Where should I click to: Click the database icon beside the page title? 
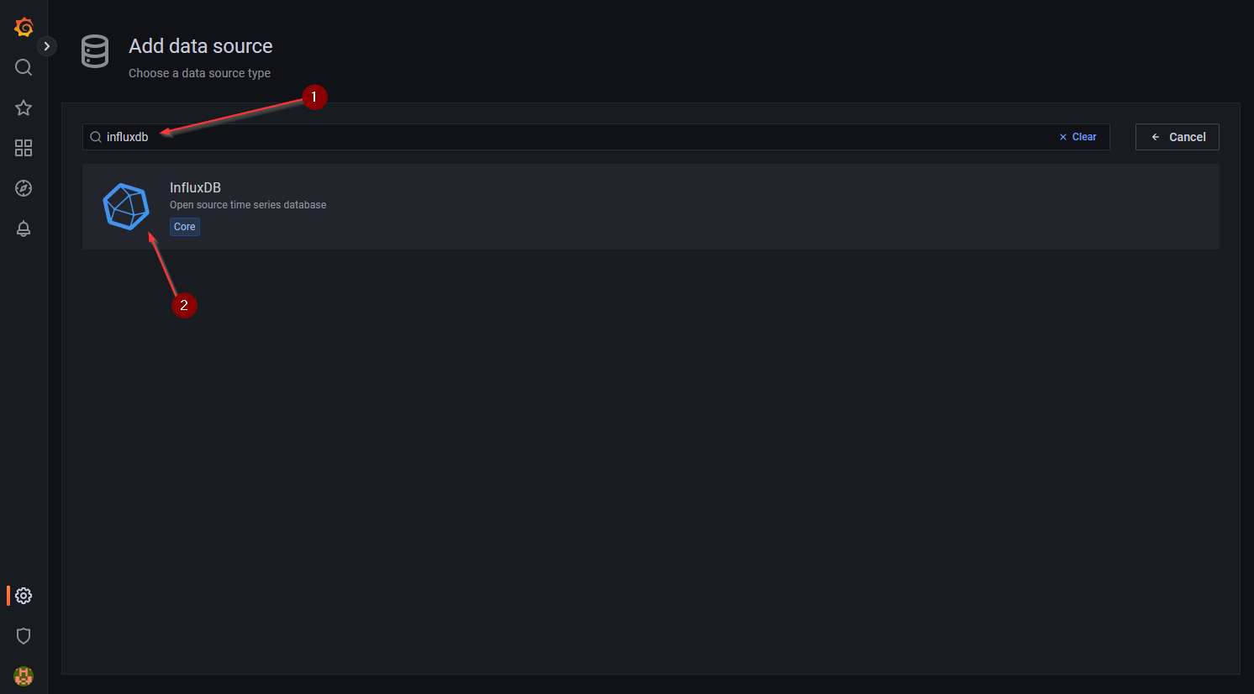click(x=95, y=51)
